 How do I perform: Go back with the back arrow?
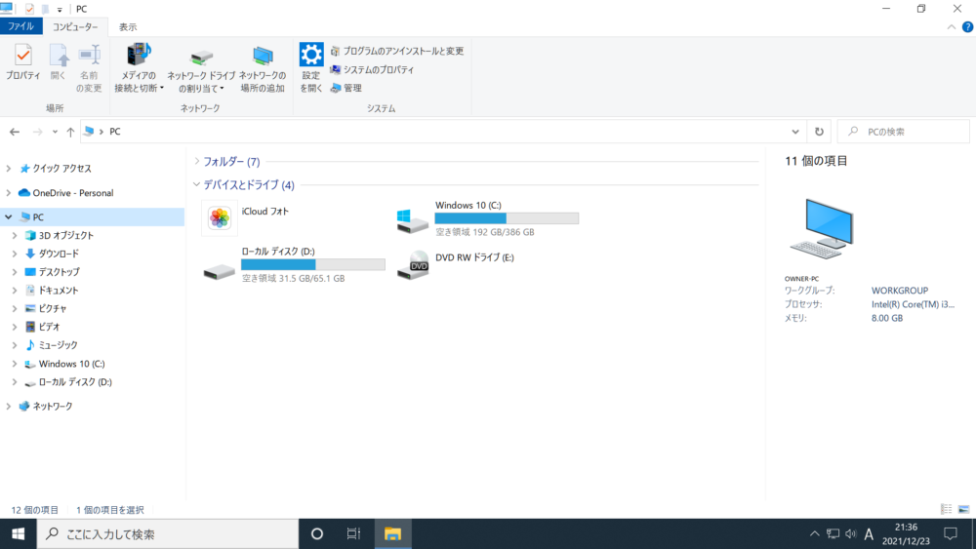pos(15,132)
